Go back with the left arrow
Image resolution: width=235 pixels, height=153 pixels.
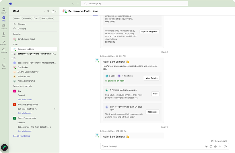73,3
